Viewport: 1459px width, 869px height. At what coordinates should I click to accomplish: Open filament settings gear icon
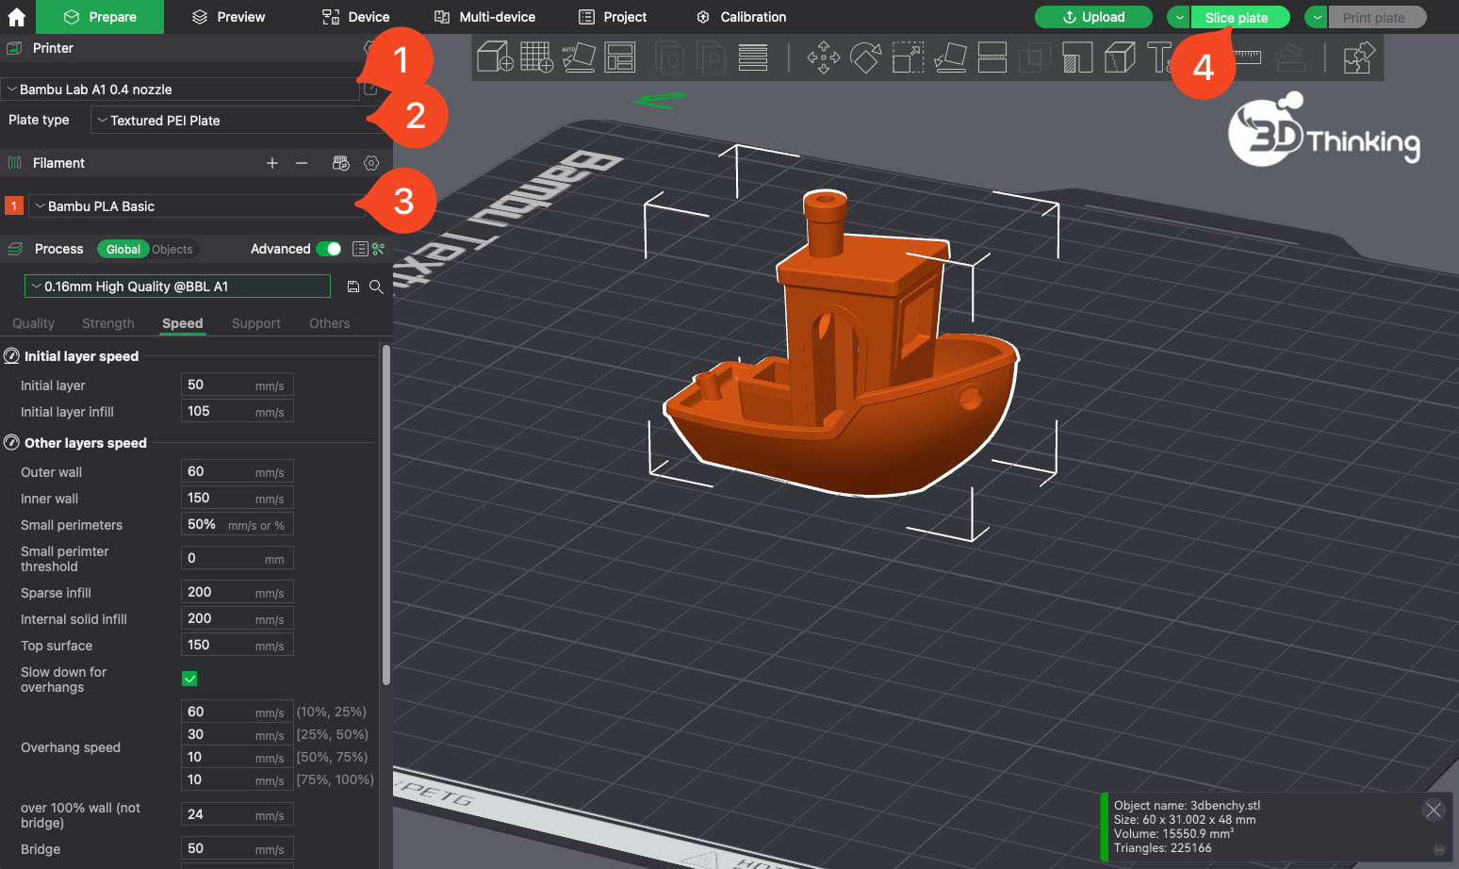point(371,163)
